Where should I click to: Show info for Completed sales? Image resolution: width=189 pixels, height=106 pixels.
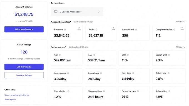pyautogui.click(x=174, y=30)
